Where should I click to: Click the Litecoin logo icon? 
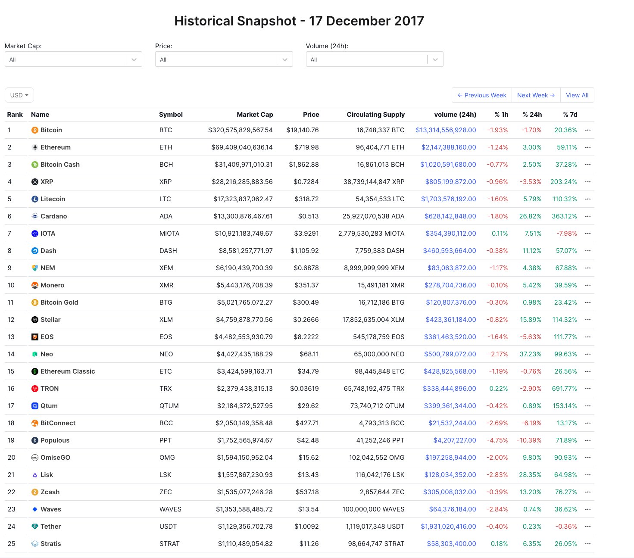click(35, 199)
